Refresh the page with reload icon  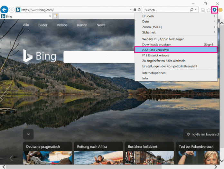(x=139, y=10)
